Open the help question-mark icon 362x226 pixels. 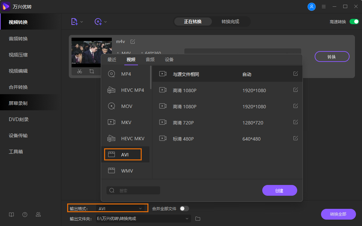tap(25, 214)
